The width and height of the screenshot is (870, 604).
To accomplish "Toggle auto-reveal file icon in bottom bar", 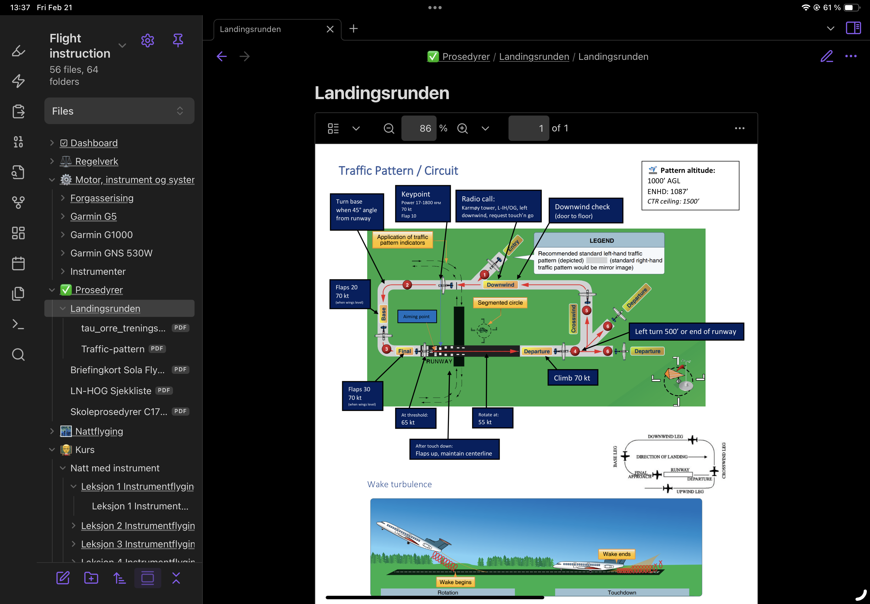I will (148, 578).
